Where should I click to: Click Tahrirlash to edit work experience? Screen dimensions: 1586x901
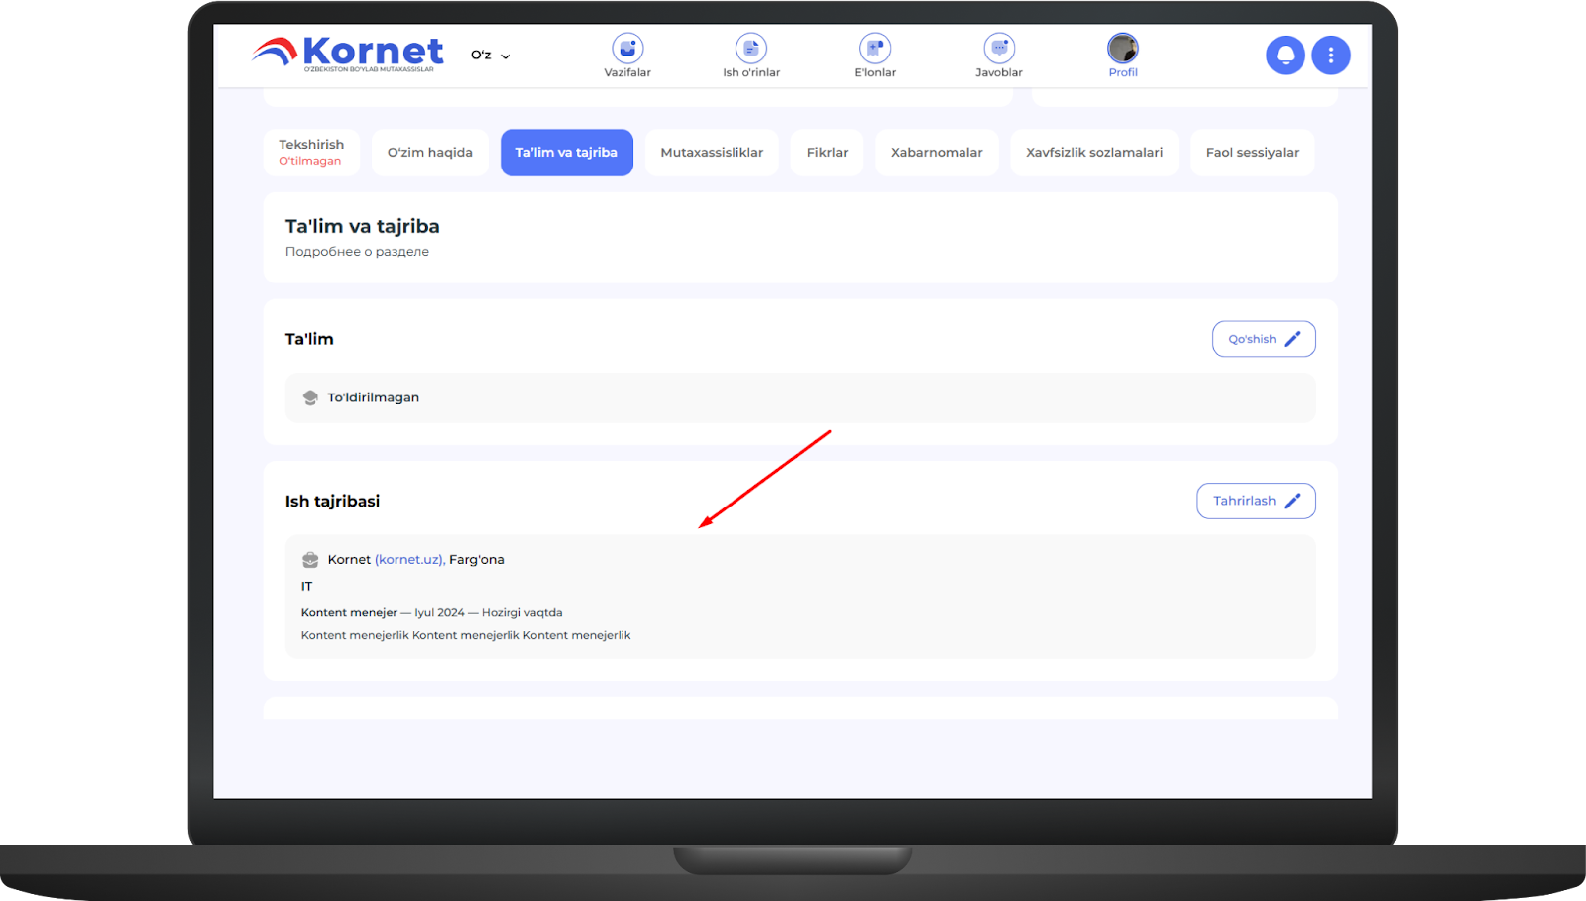pyautogui.click(x=1256, y=501)
